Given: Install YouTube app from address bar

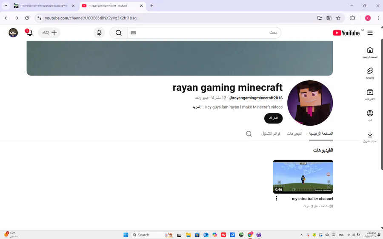Looking at the screenshot, I should [x=320, y=18].
